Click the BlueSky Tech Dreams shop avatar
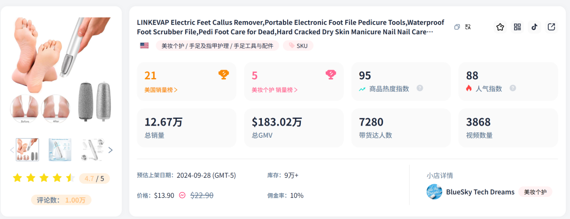 [434, 192]
